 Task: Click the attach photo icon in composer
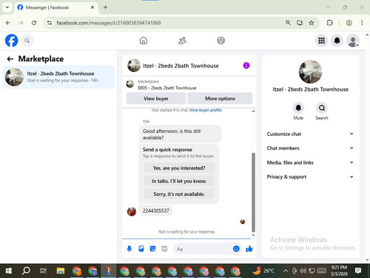[x=141, y=248]
